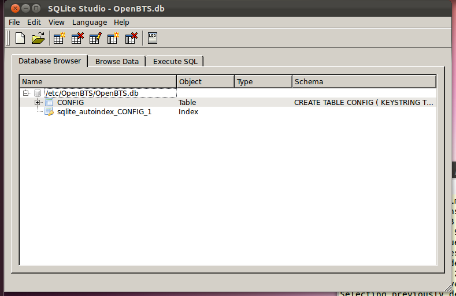
Task: Switch to the Browse Data tab
Action: 117,62
